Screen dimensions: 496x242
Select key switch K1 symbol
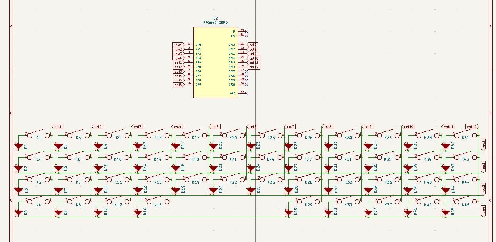pyautogui.click(x=38, y=134)
